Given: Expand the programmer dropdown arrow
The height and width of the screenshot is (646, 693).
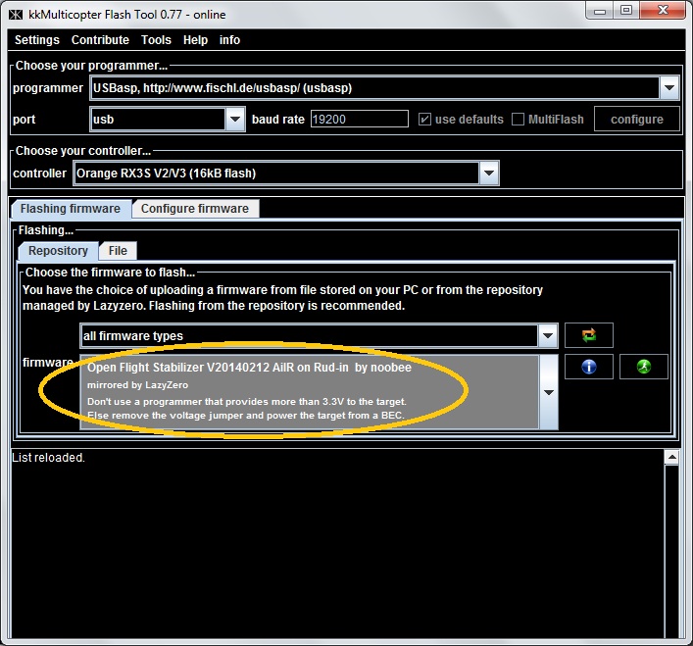Looking at the screenshot, I should click(x=669, y=88).
